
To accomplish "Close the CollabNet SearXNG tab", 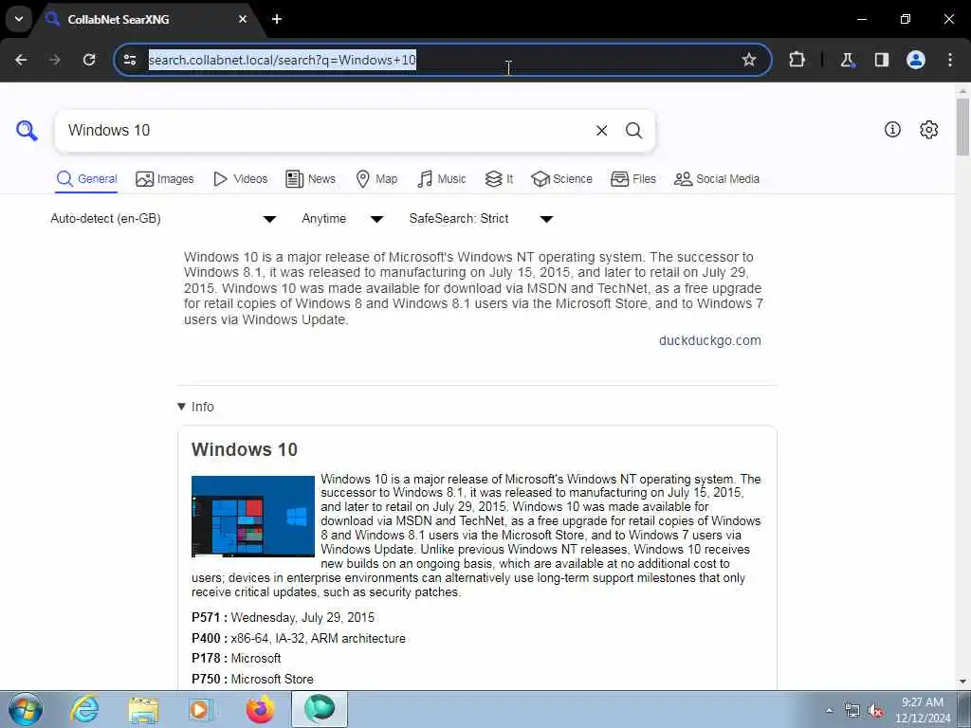I will pos(243,19).
